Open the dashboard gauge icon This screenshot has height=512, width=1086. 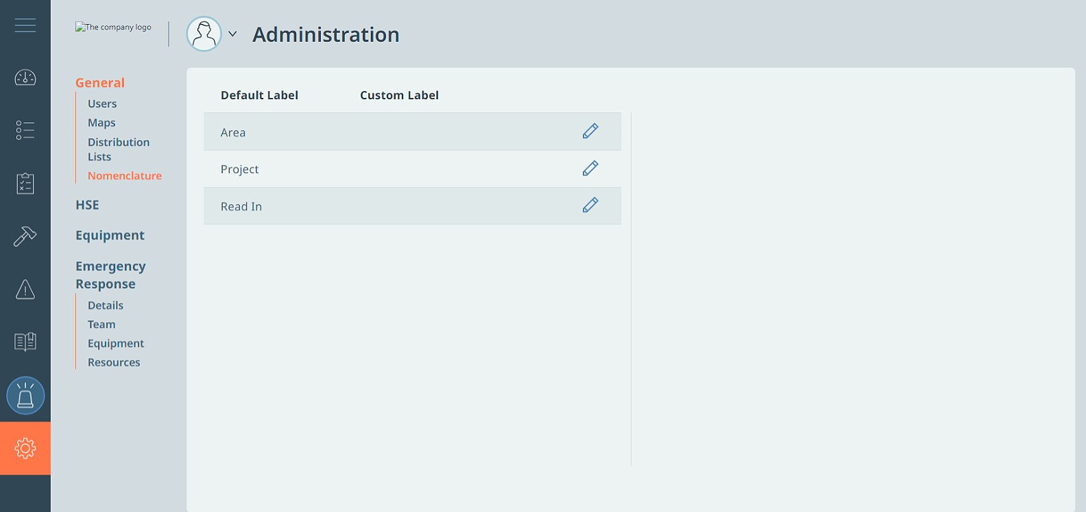25,77
